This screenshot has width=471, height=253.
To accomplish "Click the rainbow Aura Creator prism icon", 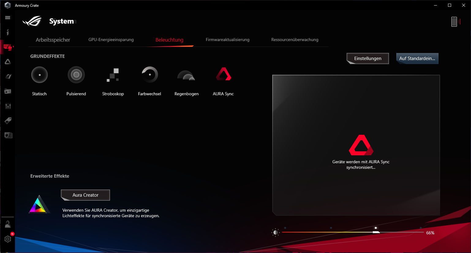I will tap(39, 204).
